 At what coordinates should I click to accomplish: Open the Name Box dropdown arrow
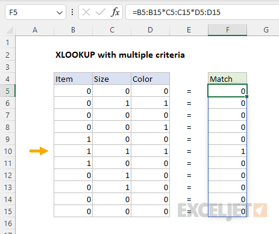point(60,13)
